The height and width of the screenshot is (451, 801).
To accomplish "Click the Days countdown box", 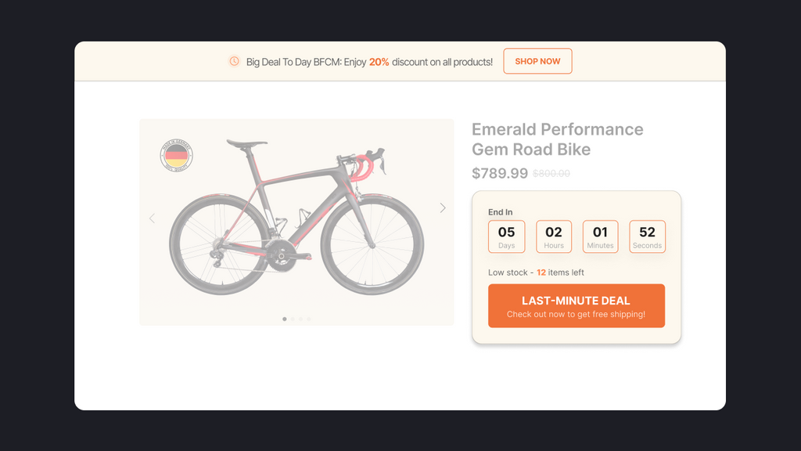I will coord(507,236).
